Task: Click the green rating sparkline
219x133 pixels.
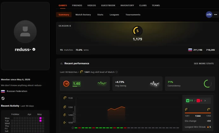Action: tap(102, 83)
